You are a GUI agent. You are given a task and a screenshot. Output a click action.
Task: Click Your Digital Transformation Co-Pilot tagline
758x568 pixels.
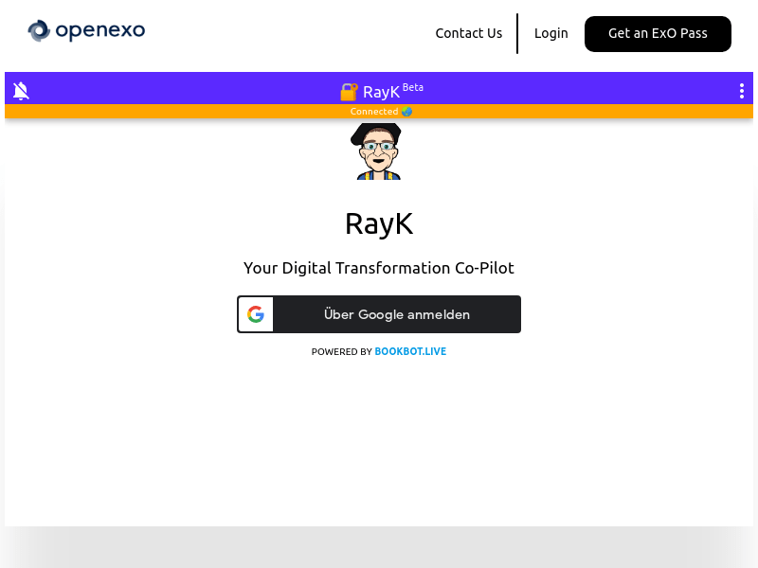click(378, 268)
